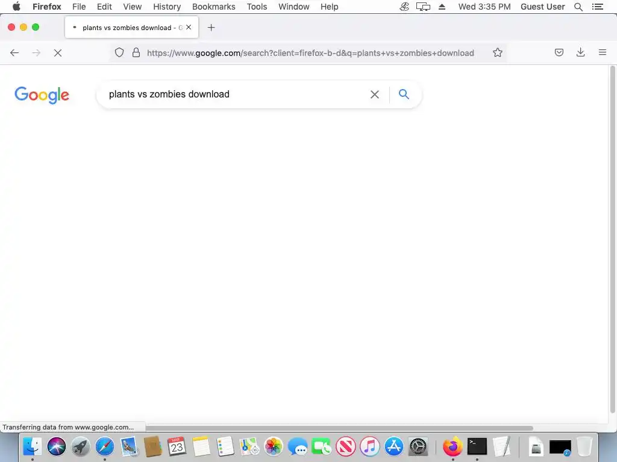617x462 pixels.
Task: Open the Apple menu
Action: point(16,6)
